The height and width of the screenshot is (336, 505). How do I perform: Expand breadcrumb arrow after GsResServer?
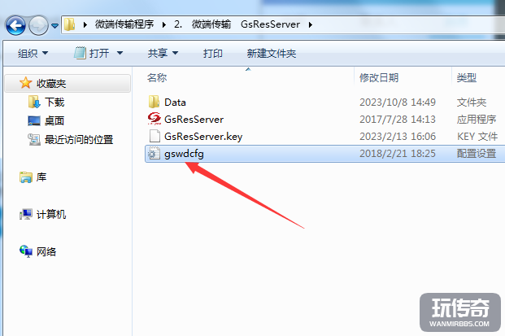311,24
